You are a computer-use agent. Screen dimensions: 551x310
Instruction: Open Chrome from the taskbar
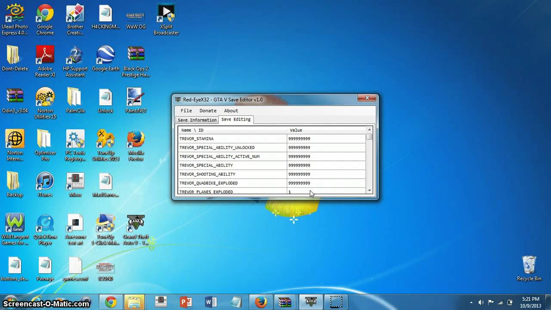point(111,302)
